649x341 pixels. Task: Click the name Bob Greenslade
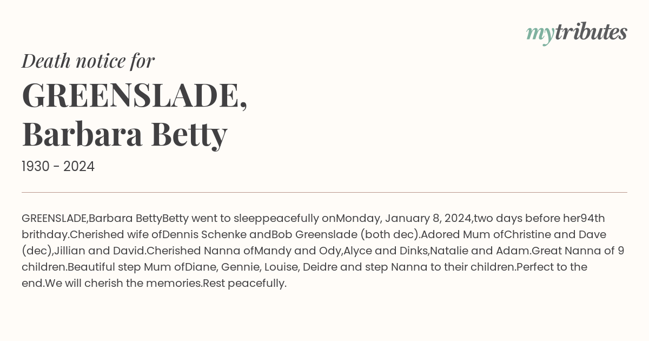click(315, 235)
